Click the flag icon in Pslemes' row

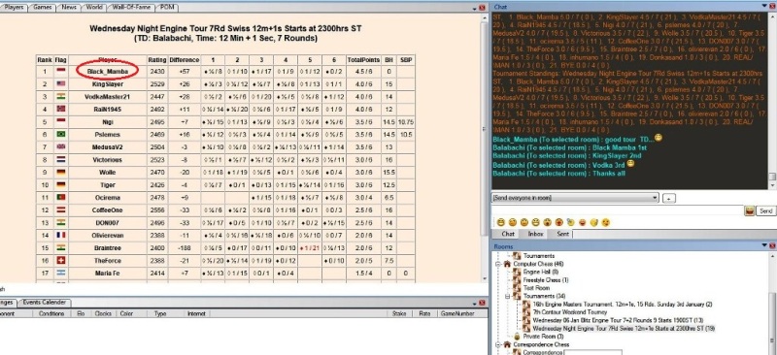(61, 134)
